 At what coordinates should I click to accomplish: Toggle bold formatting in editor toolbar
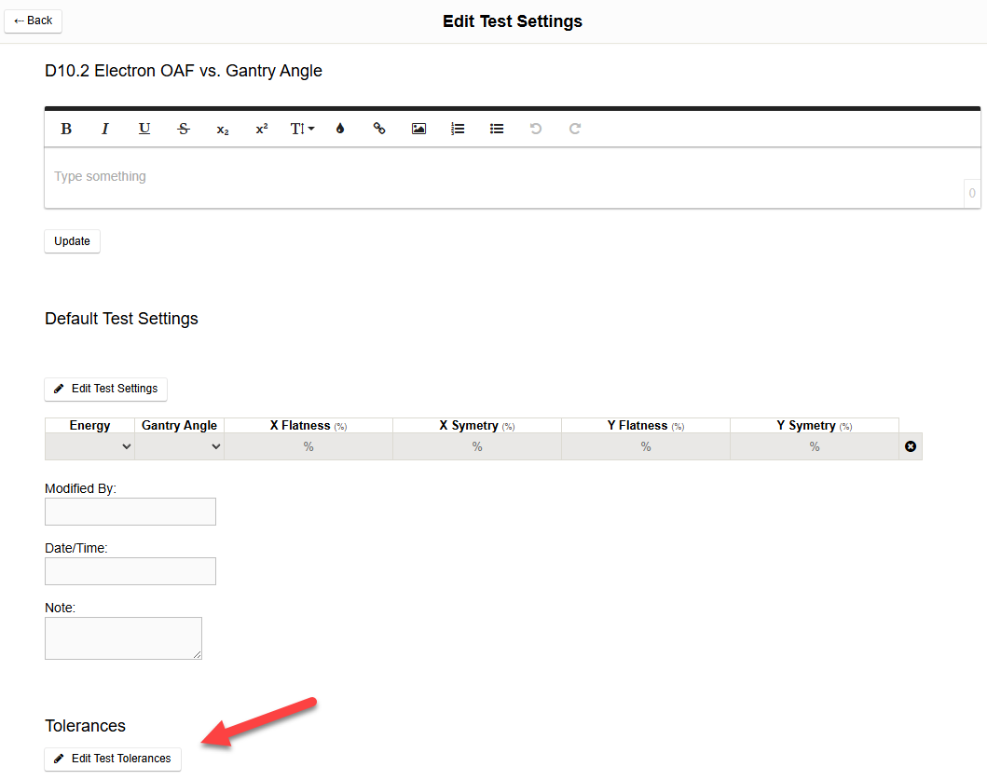(x=66, y=129)
